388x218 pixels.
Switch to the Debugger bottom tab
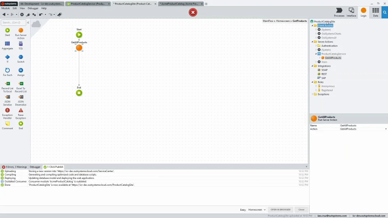tap(35, 167)
